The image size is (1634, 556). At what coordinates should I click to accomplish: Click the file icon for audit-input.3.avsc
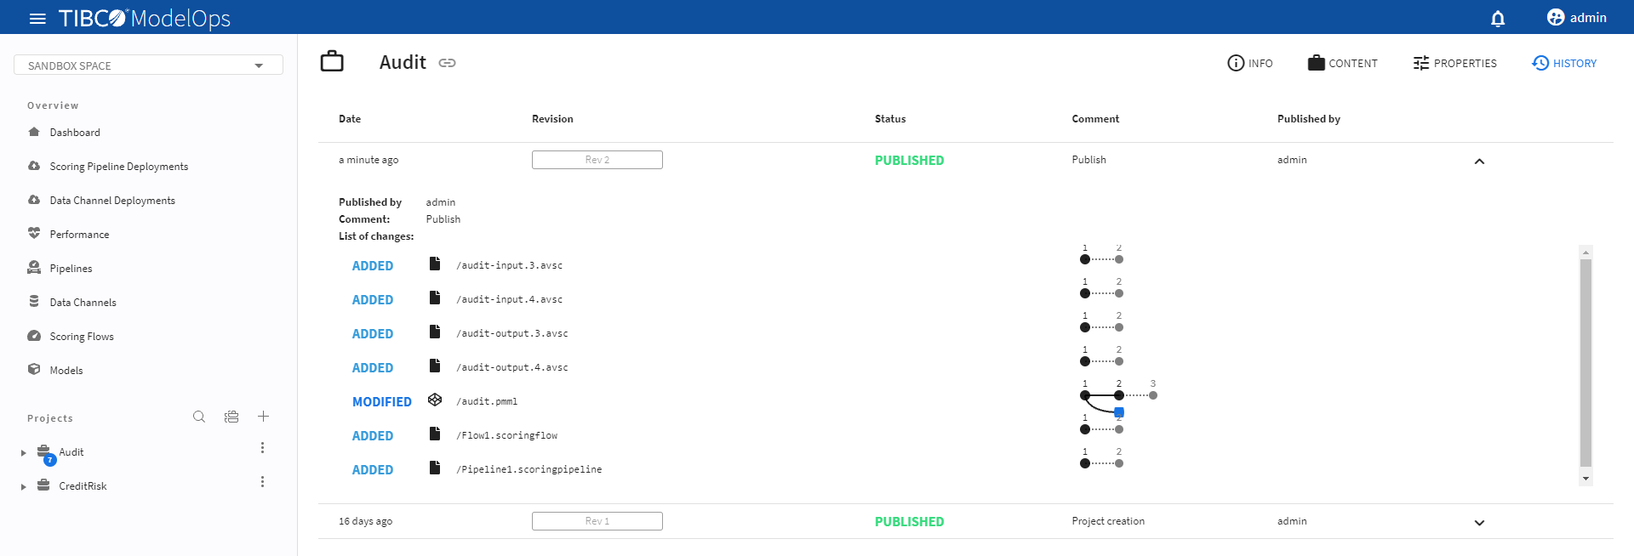pyautogui.click(x=435, y=264)
